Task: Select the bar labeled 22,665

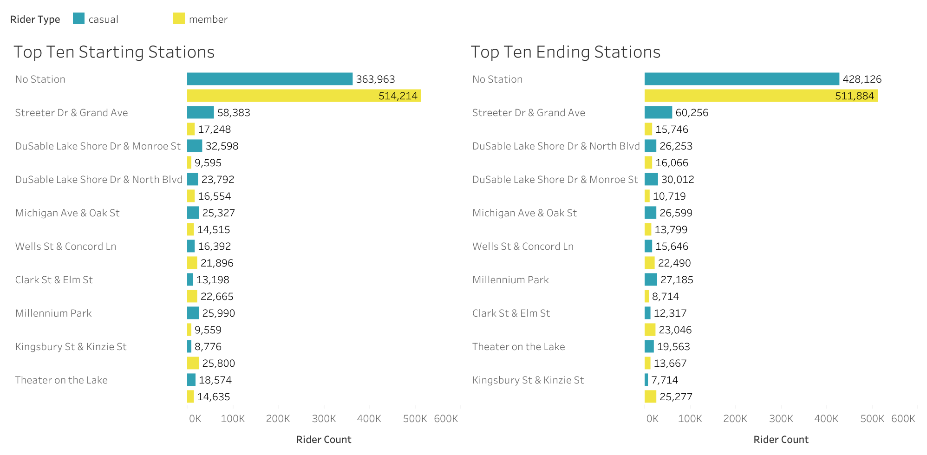Action: click(192, 296)
